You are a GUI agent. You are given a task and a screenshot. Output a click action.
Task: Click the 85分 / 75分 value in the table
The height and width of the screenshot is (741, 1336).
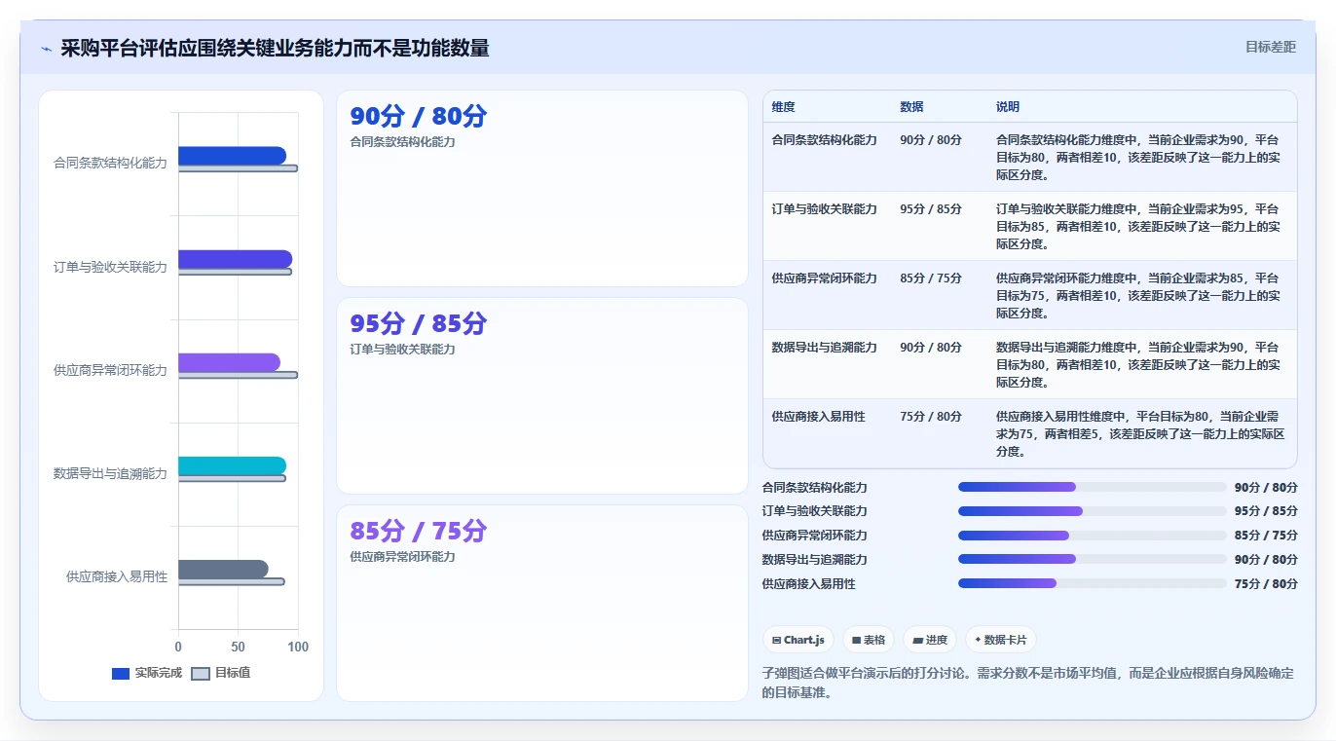tap(931, 278)
